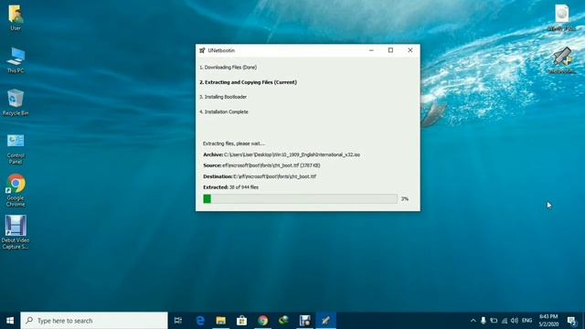Select the UNetbootin desktop icon
The height and width of the screenshot is (329, 585).
561,60
